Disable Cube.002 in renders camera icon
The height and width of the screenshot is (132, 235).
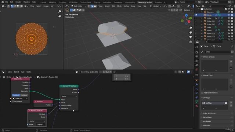(x=232, y=24)
